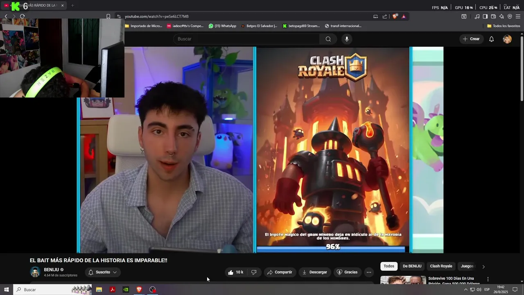Like the video (10 k)
The height and width of the screenshot is (295, 524).
pos(236,272)
